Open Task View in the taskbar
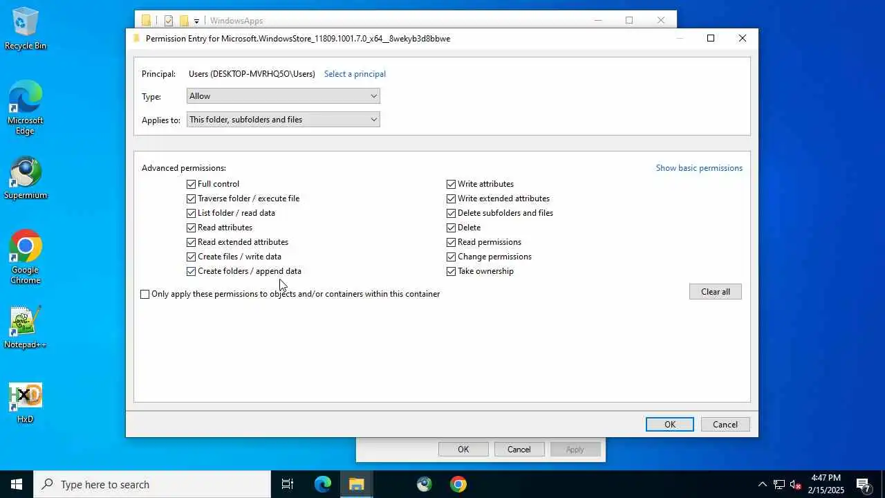 tap(288, 484)
